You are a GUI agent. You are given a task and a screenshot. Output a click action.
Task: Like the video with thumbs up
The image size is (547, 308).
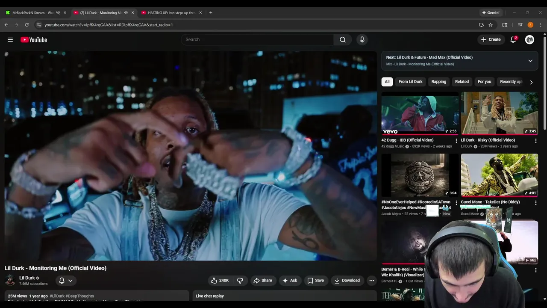tap(220, 281)
